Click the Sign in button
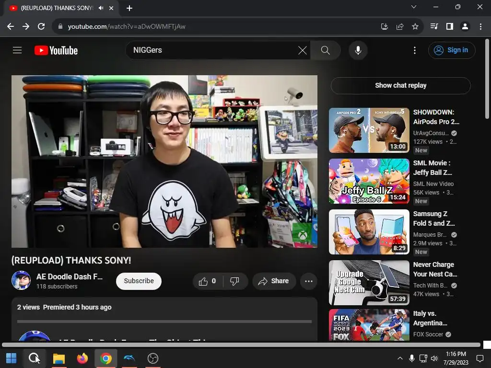The width and height of the screenshot is (491, 368). [452, 50]
